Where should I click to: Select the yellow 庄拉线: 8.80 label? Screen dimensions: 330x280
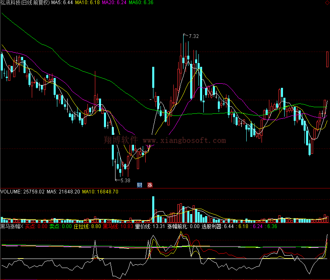pyautogui.click(x=87, y=226)
